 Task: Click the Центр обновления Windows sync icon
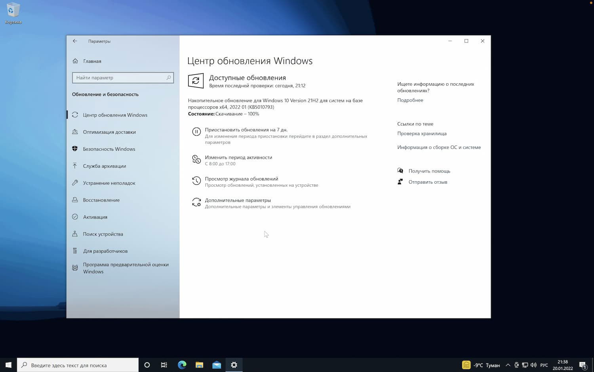tap(75, 115)
